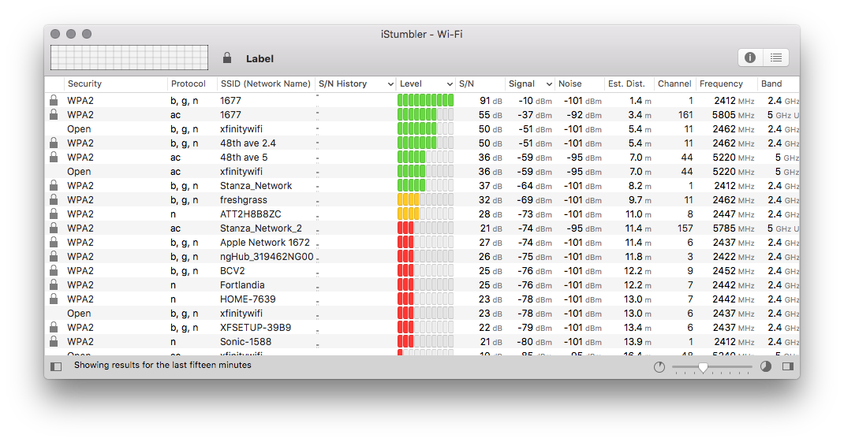Select the ngHub_319462NG00 network
Screen dimensions: 844x442
[267, 257]
